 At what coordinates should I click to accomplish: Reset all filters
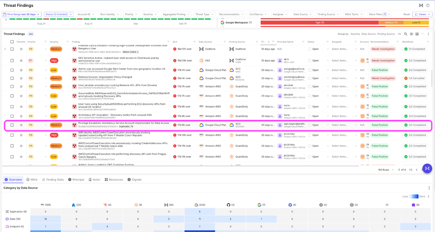coord(407,14)
